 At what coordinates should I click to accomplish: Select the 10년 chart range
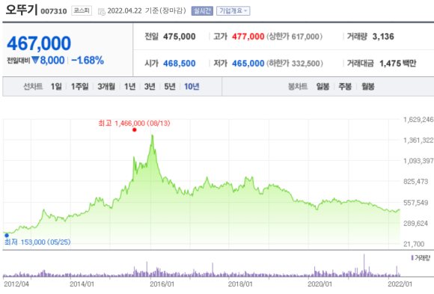(192, 87)
